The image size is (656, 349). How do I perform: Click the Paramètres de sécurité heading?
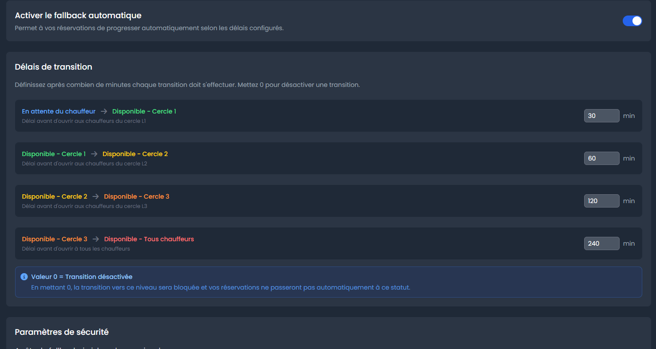tap(62, 332)
